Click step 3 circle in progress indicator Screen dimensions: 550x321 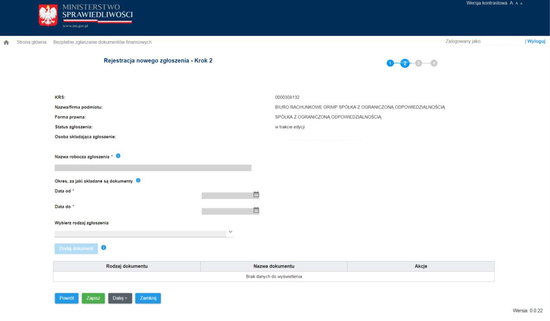[x=418, y=63]
